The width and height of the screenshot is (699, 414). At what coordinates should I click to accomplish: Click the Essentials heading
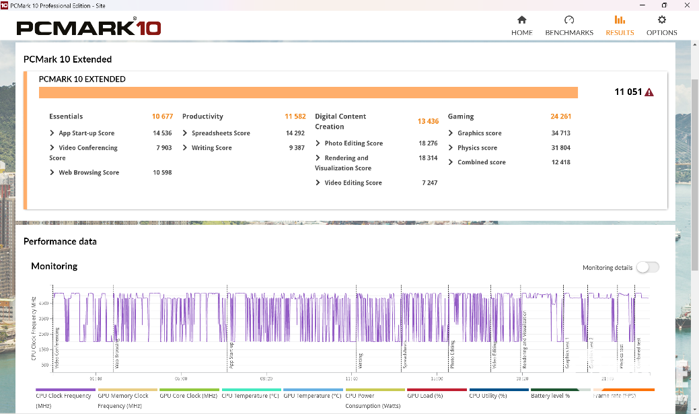[66, 116]
